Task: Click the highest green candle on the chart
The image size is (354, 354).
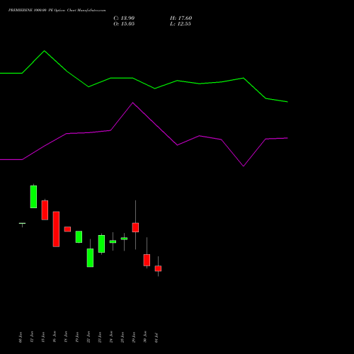Action: (x=33, y=197)
